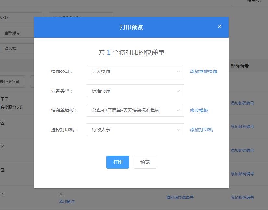Click the 预览 button
This screenshot has width=268, height=210.
click(145, 162)
